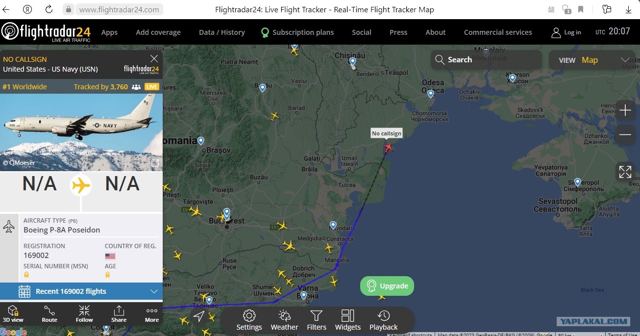The width and height of the screenshot is (640, 336).
Task: Click the airport pin near Kherson
Action: tap(512, 78)
